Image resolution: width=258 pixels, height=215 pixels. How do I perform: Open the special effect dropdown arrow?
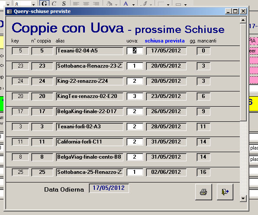pos(185,5)
